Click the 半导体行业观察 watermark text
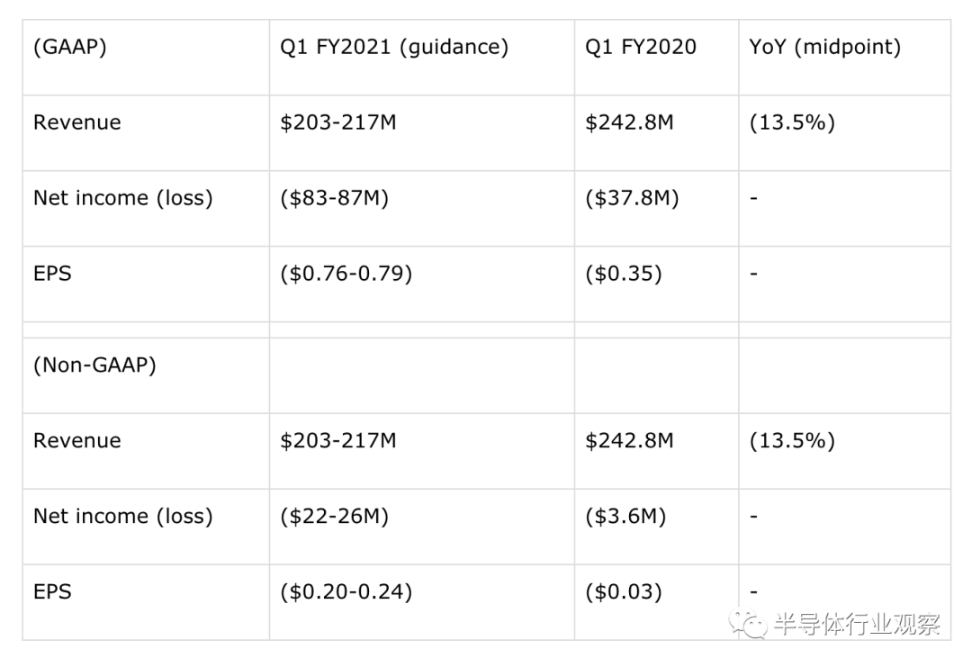Viewport: 972px width, 667px height. (x=858, y=624)
